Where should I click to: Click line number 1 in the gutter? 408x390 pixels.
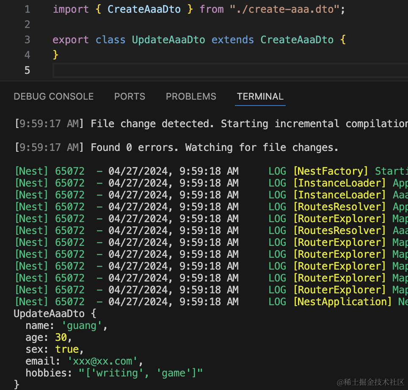click(27, 9)
